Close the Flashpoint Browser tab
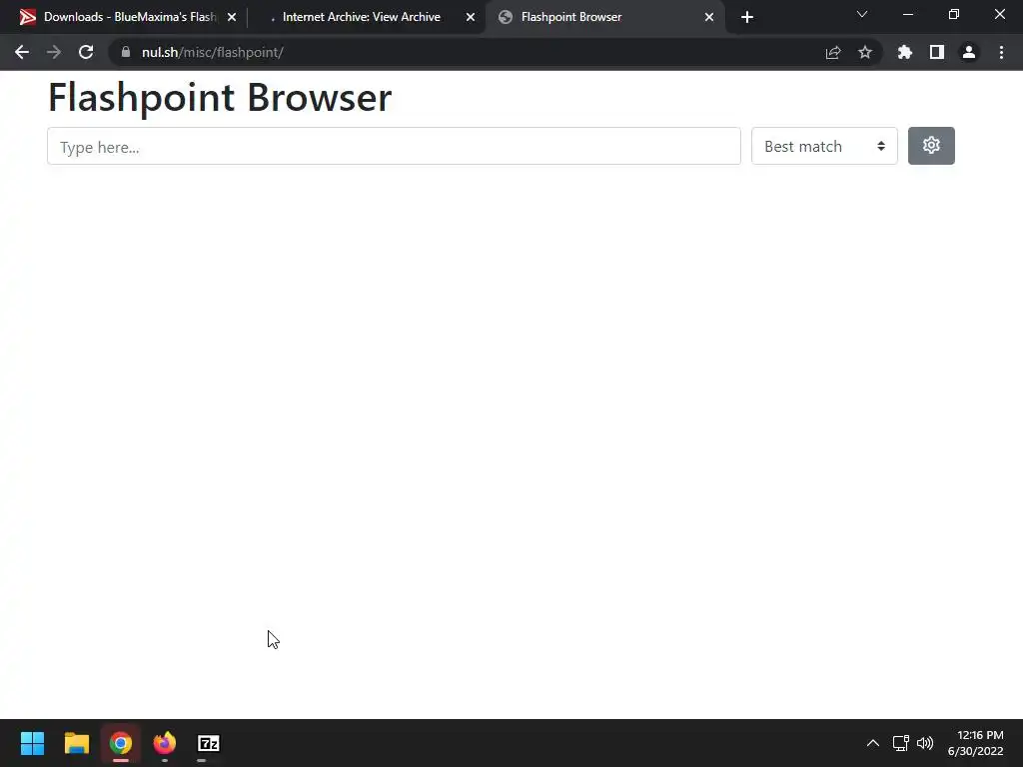1023x767 pixels. (709, 17)
